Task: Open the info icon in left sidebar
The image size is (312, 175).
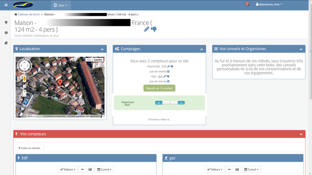Action: (6, 33)
